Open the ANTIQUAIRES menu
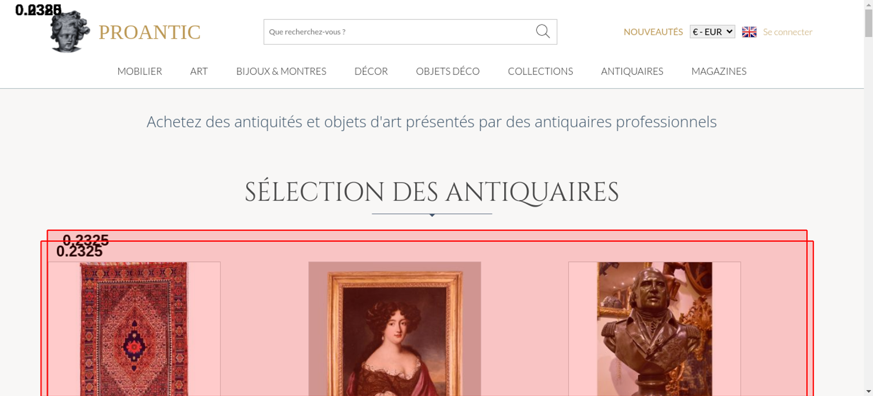 click(x=632, y=71)
